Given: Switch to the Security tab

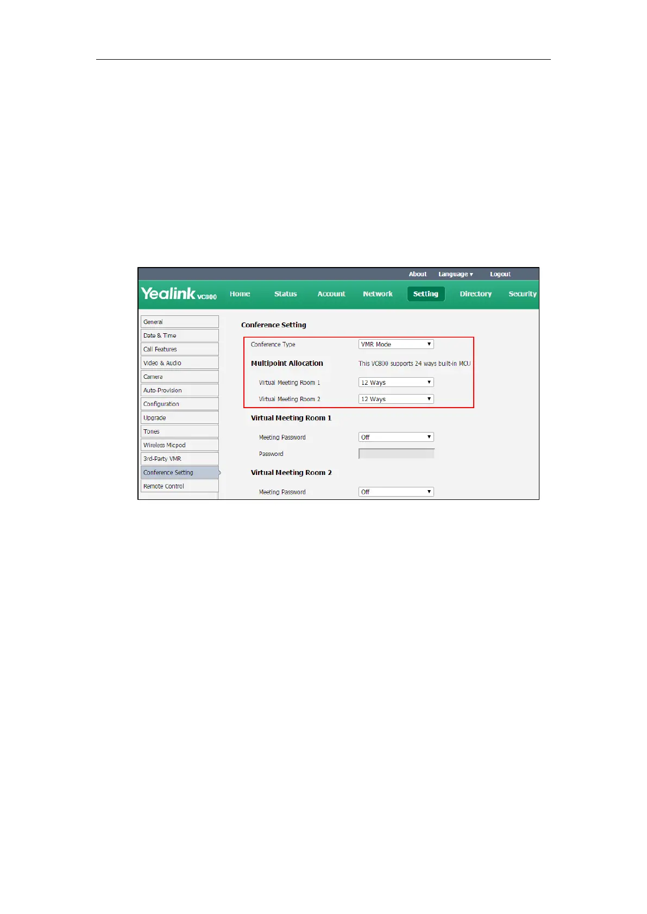Looking at the screenshot, I should point(522,294).
